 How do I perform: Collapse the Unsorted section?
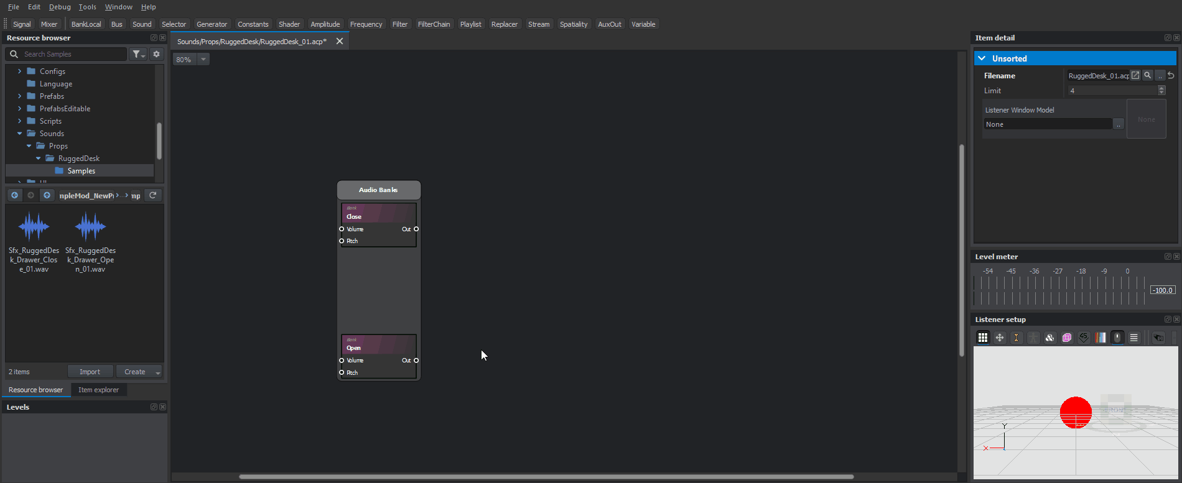point(982,58)
